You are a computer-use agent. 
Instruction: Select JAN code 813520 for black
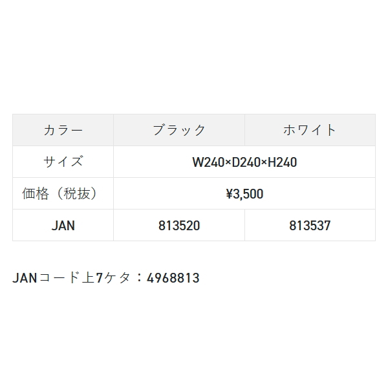pyautogui.click(x=179, y=226)
